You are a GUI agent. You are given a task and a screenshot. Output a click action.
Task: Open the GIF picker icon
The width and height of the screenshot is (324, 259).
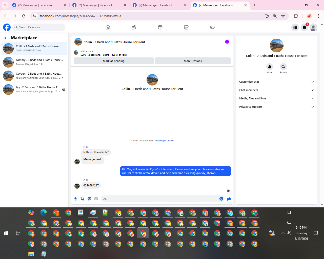click(96, 199)
